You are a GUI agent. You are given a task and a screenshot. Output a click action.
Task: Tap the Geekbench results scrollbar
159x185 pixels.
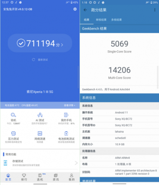click(158, 77)
